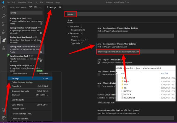Open the conf folder in the file explorer
Viewport: 177px width, 123px height.
click(126, 84)
